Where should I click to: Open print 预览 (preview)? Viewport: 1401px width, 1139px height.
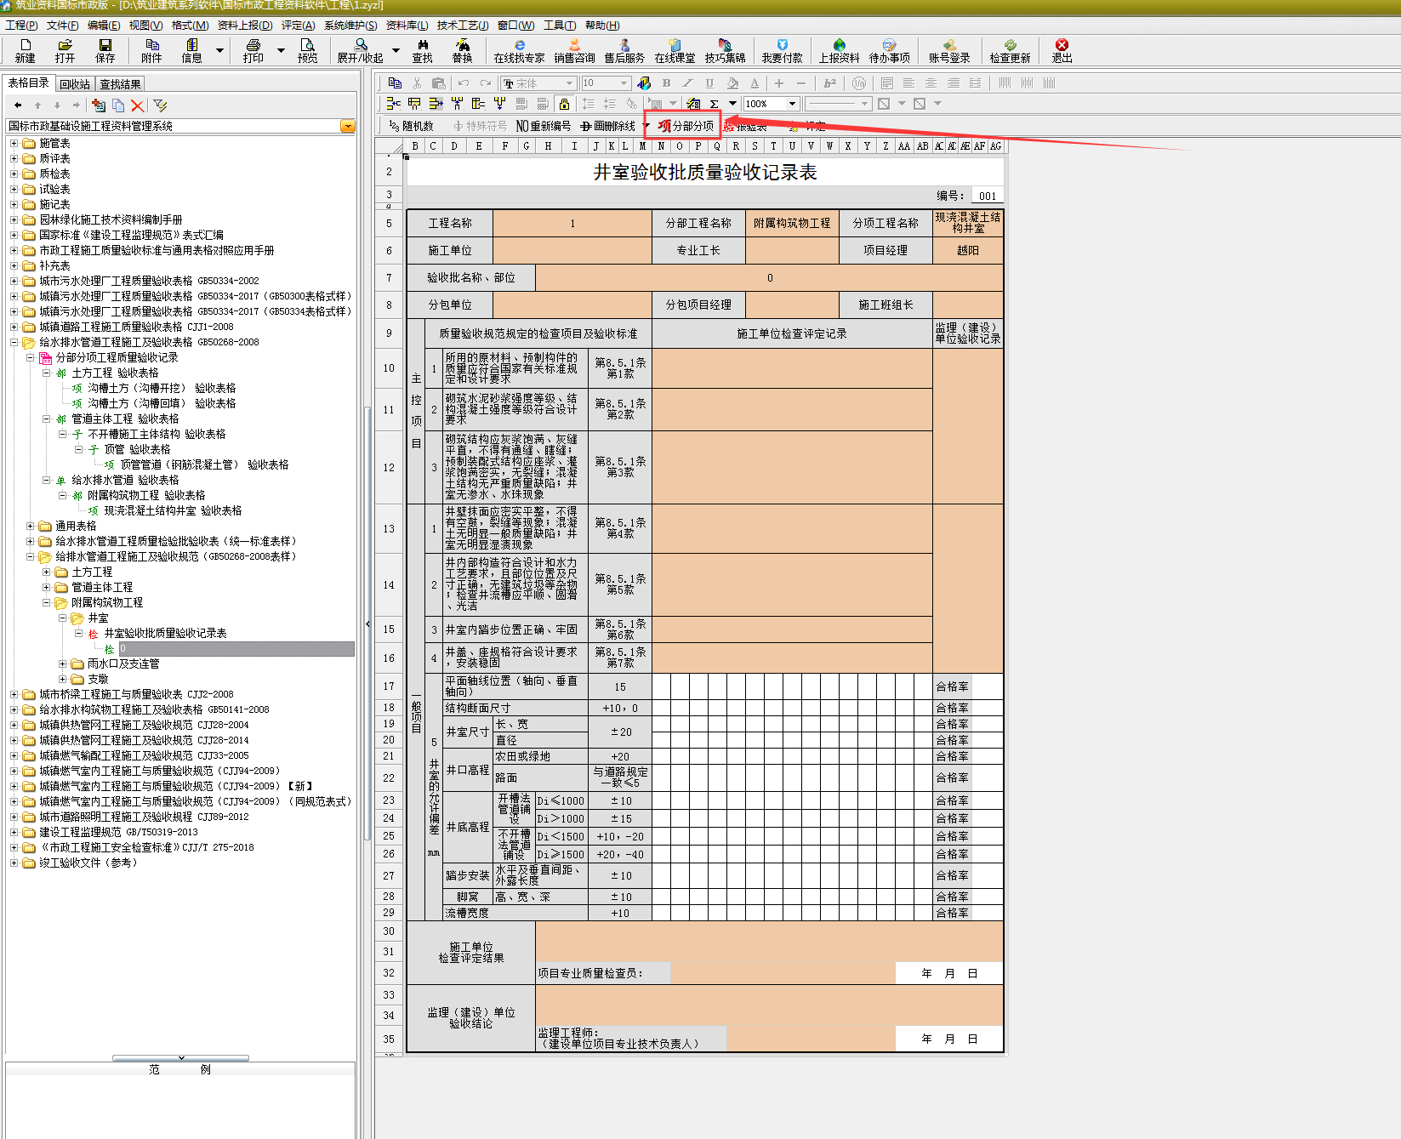coord(307,50)
